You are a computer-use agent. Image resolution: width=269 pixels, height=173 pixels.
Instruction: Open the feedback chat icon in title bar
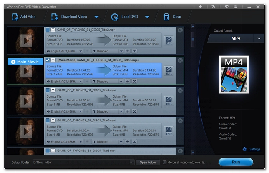click(x=227, y=7)
